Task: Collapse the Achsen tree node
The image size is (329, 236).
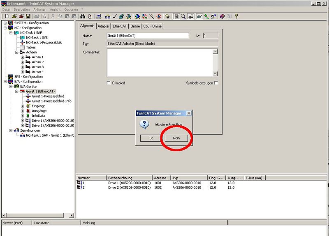Action: [x=17, y=53]
